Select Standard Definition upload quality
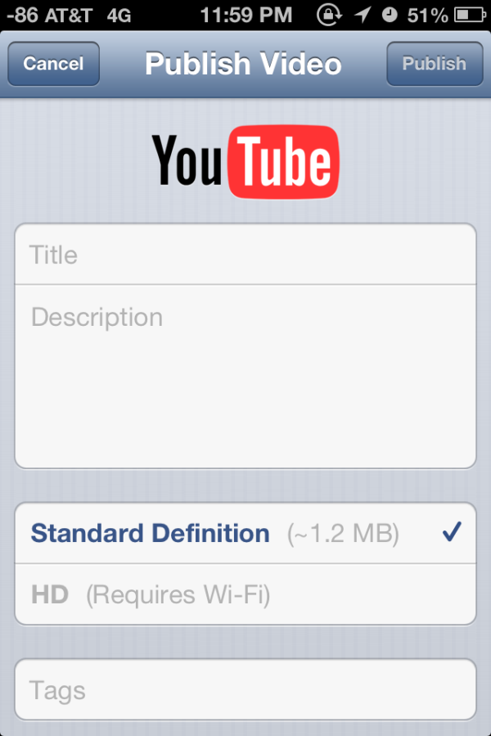491x736 pixels. pos(245,533)
